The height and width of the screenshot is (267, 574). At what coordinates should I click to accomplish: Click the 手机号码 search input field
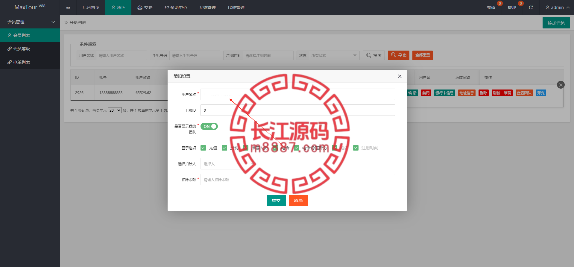click(x=195, y=55)
